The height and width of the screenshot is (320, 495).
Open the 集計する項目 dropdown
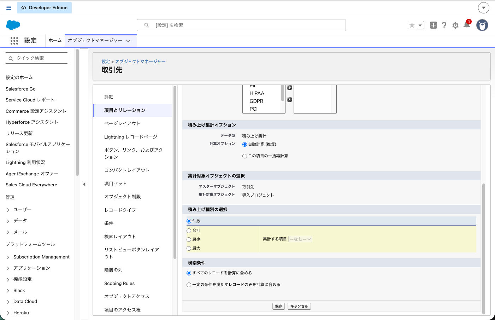point(300,239)
